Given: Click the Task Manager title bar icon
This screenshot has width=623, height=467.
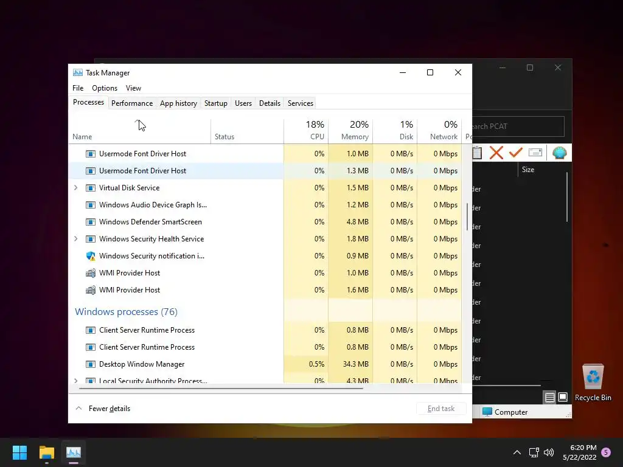Looking at the screenshot, I should (78, 73).
